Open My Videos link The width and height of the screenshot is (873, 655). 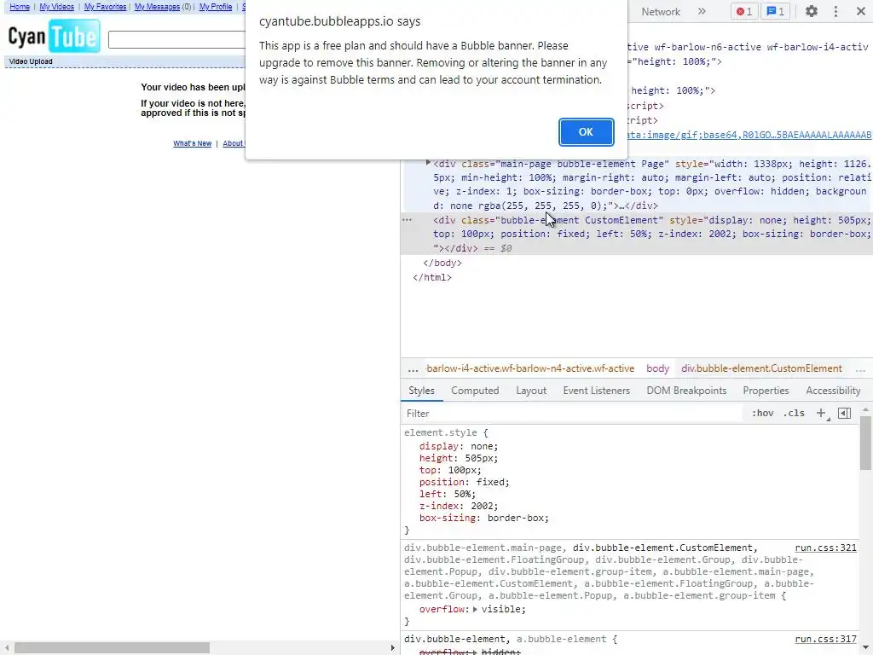pyautogui.click(x=56, y=7)
